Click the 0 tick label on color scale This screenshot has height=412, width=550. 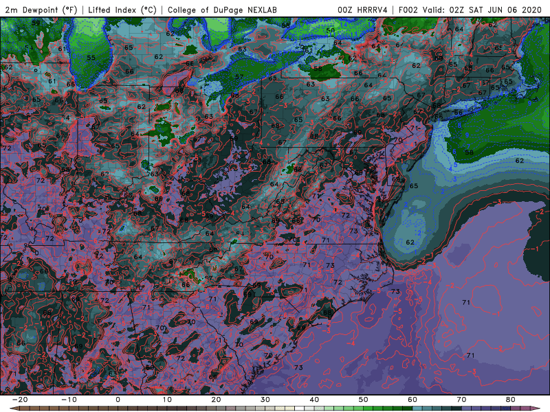click(118, 400)
